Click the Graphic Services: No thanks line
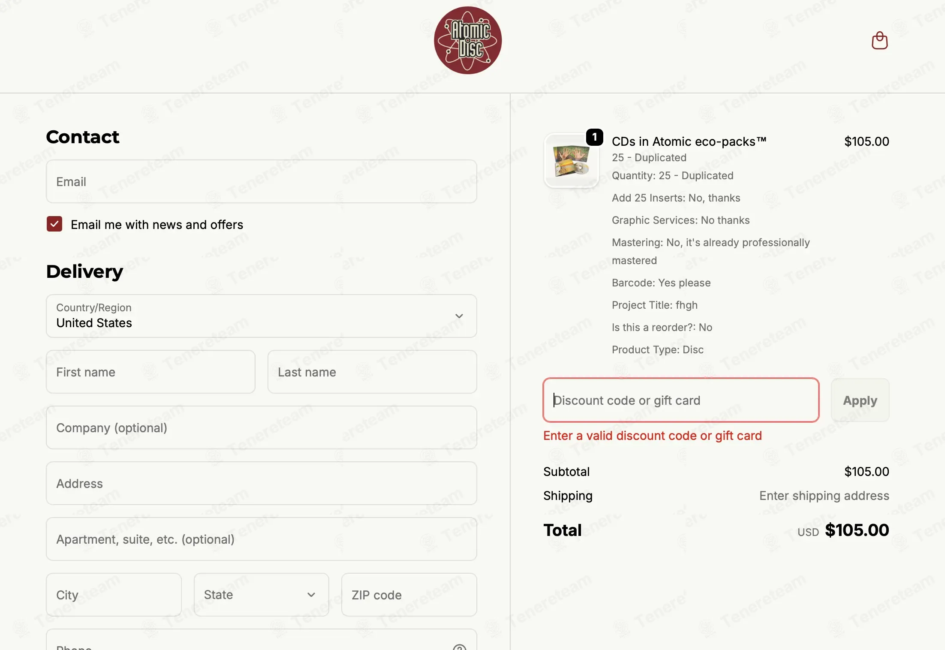 (680, 220)
